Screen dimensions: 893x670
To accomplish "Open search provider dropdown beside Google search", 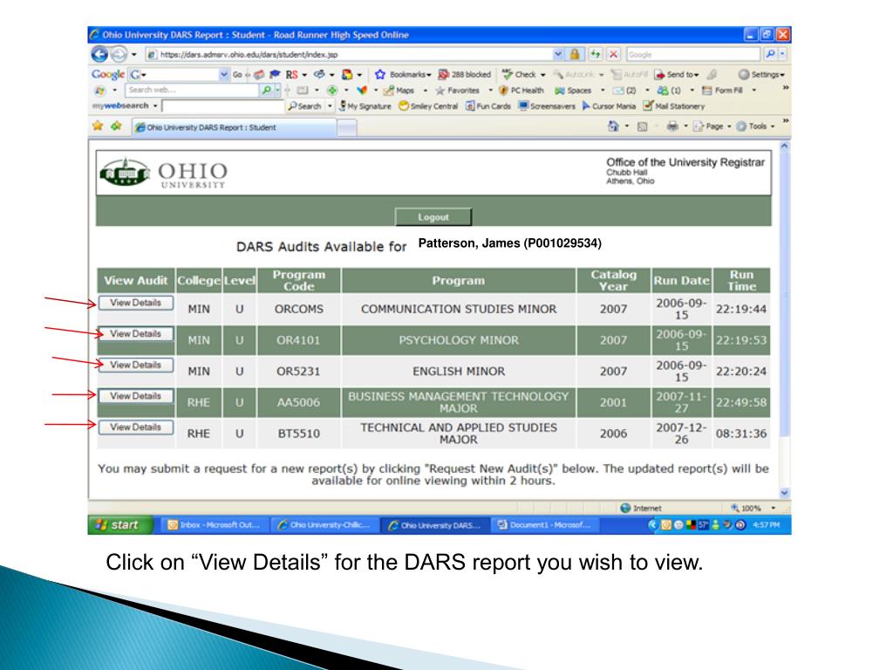I will (782, 54).
